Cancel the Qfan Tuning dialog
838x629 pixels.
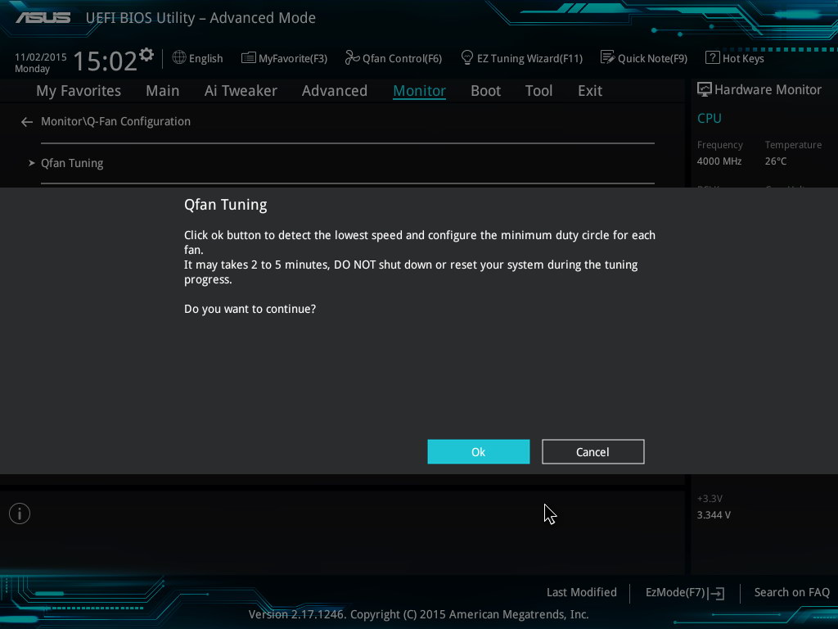[592, 452]
